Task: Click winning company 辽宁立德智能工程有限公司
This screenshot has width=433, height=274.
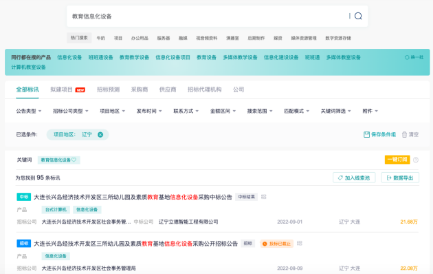Action: [x=188, y=222]
